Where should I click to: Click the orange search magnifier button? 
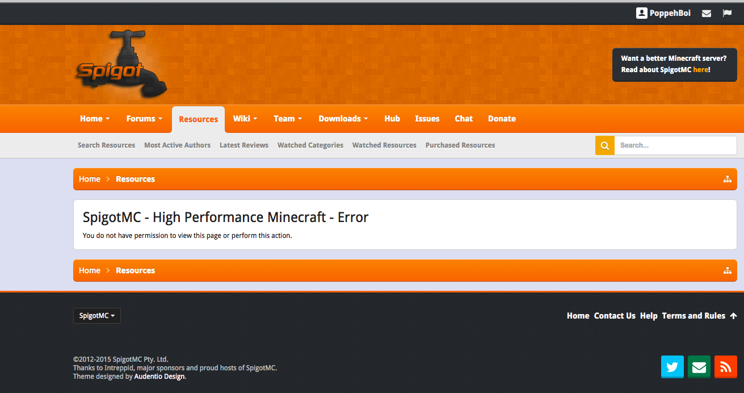pyautogui.click(x=605, y=145)
